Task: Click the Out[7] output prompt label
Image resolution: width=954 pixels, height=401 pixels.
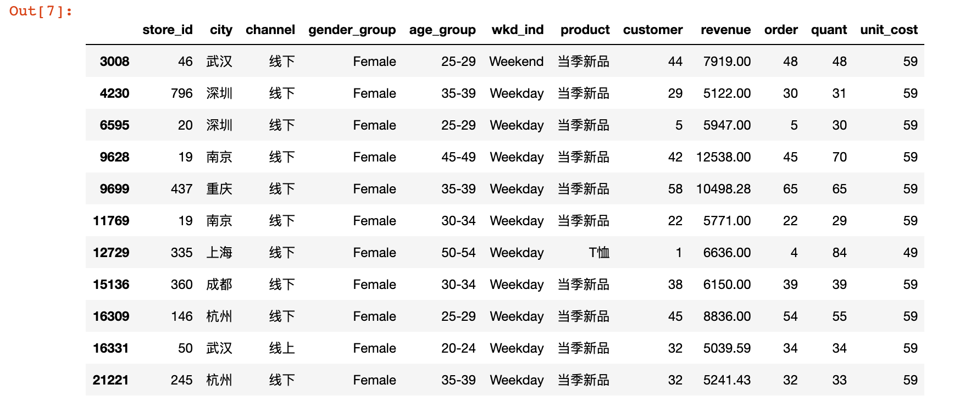Action: point(41,11)
